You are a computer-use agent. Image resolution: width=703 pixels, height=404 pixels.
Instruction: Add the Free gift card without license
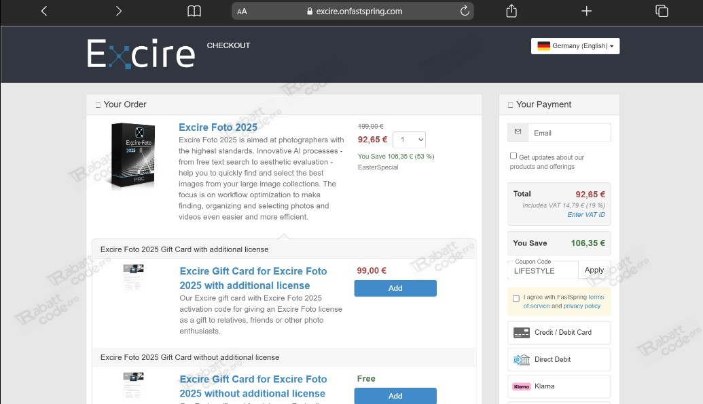click(x=395, y=396)
